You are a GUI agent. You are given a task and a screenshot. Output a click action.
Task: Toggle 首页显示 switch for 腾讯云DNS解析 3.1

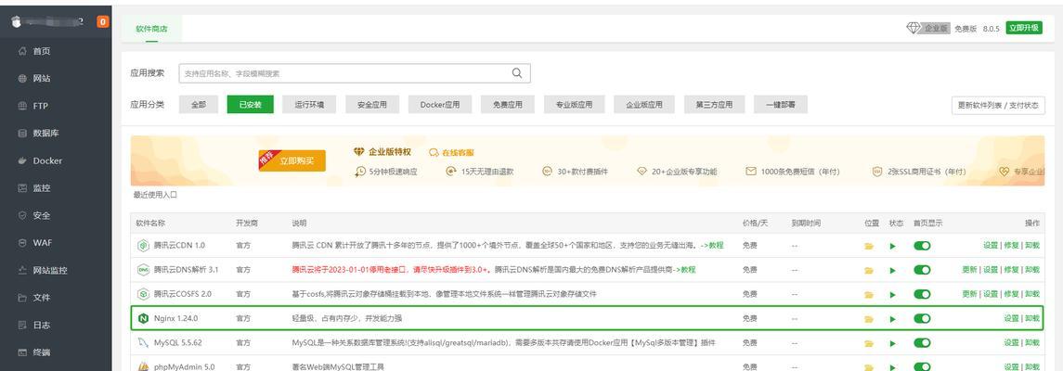tap(922, 270)
